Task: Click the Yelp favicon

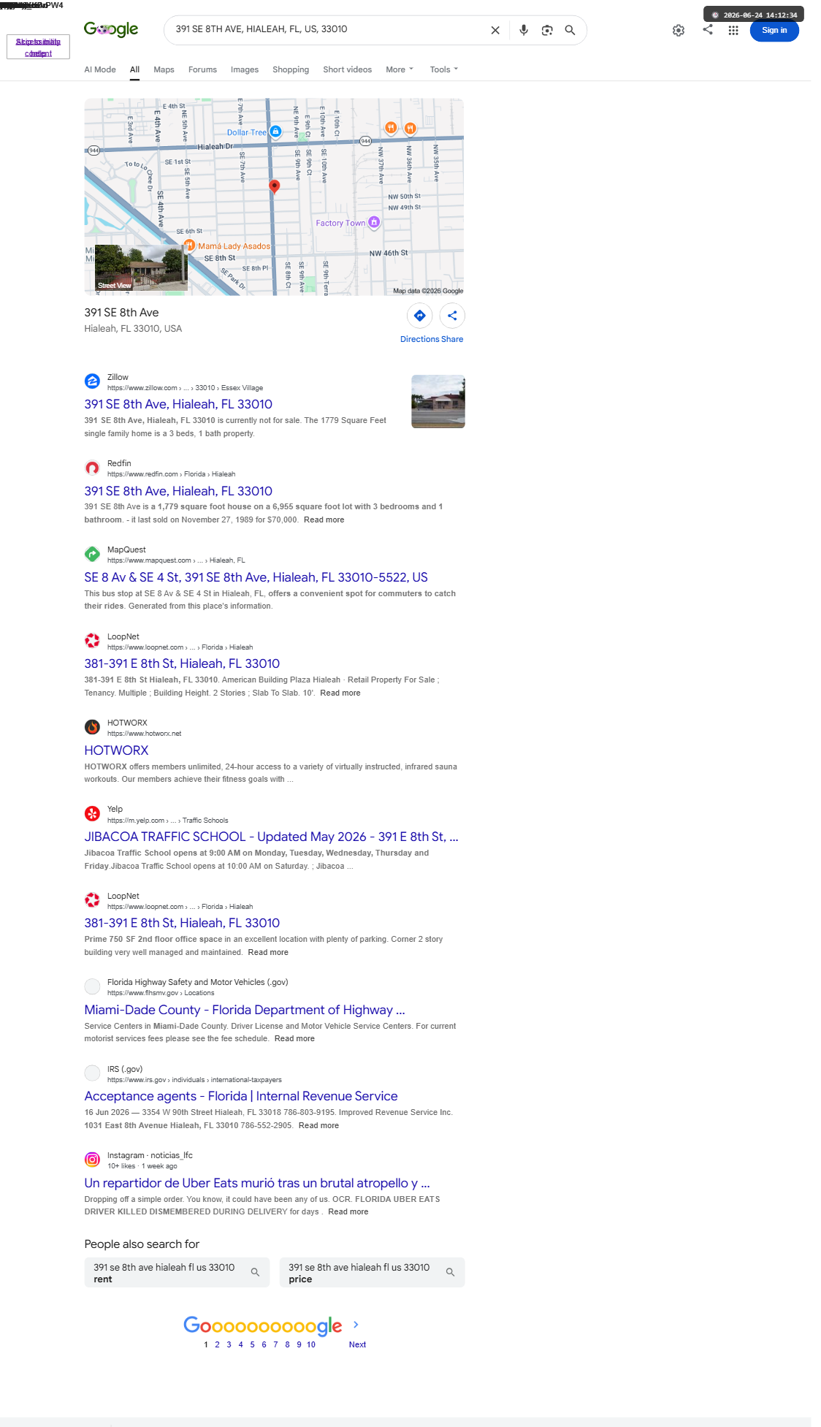Action: coord(93,813)
